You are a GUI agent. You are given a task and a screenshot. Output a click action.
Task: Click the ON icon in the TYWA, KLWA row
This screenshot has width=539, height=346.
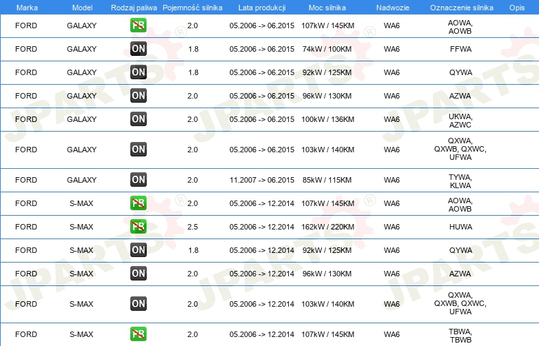point(138,180)
